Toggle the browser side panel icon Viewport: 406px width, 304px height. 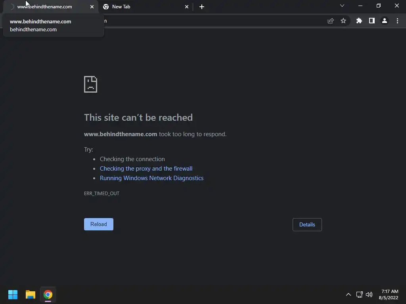(x=372, y=21)
